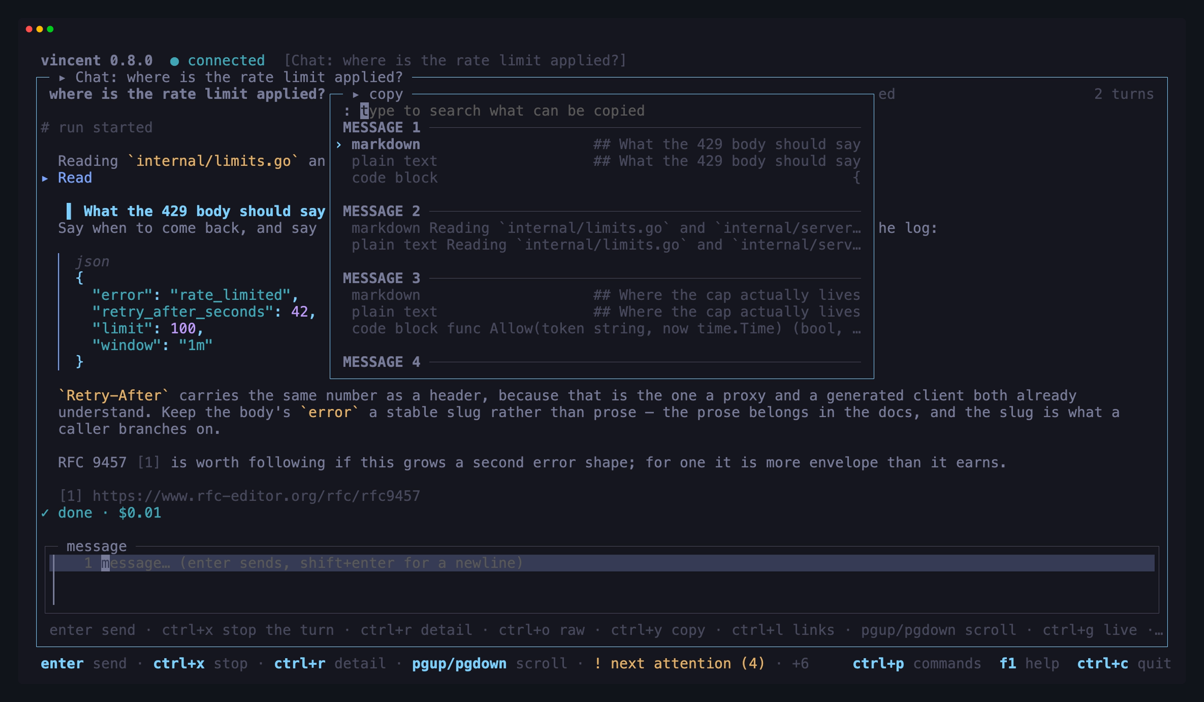The width and height of the screenshot is (1204, 702).
Task: Click the 2 turns counter
Action: [x=1124, y=94]
